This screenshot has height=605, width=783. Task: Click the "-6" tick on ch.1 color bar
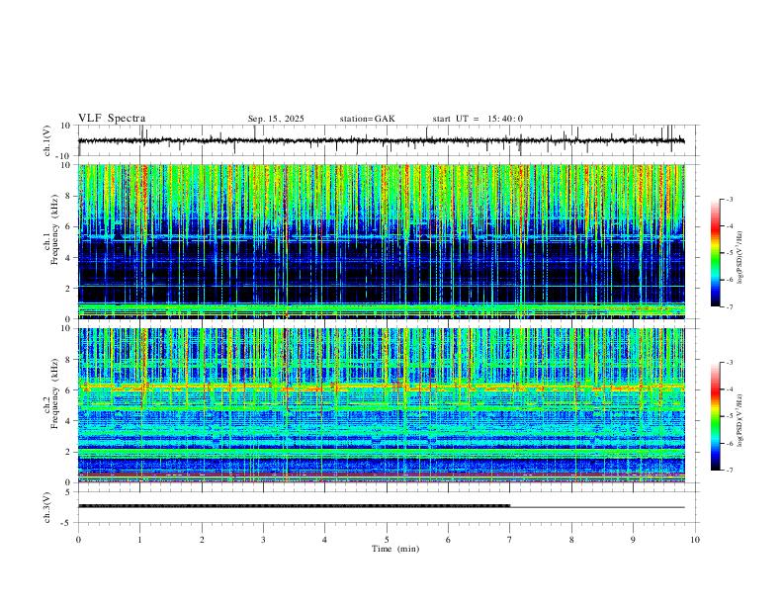(730, 280)
